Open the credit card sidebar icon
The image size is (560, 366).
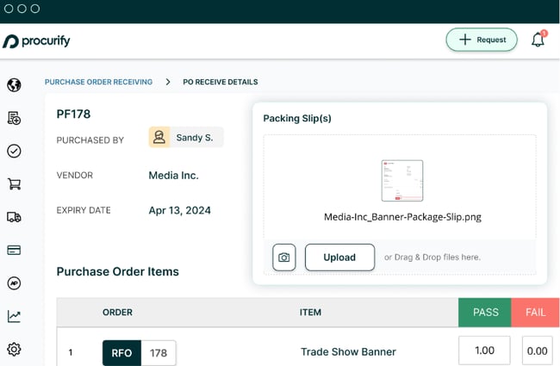14,250
